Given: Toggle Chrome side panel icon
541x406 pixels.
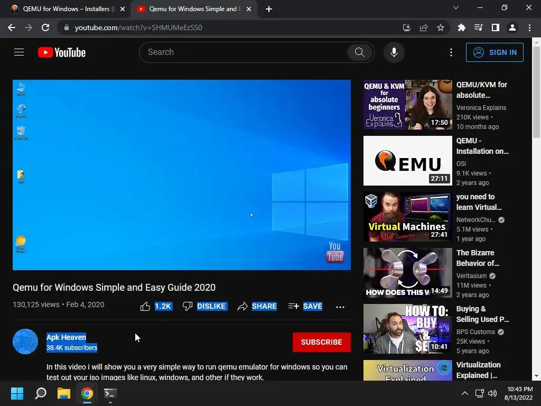Looking at the screenshot, I should coord(496,27).
